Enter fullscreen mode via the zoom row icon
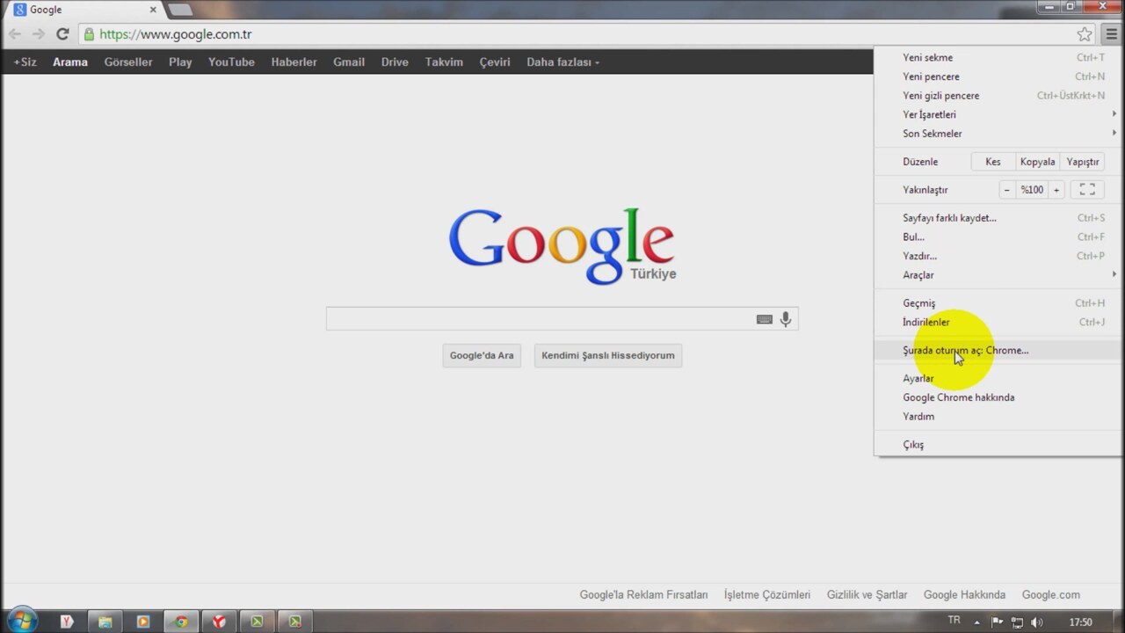Image resolution: width=1125 pixels, height=633 pixels. 1087,189
